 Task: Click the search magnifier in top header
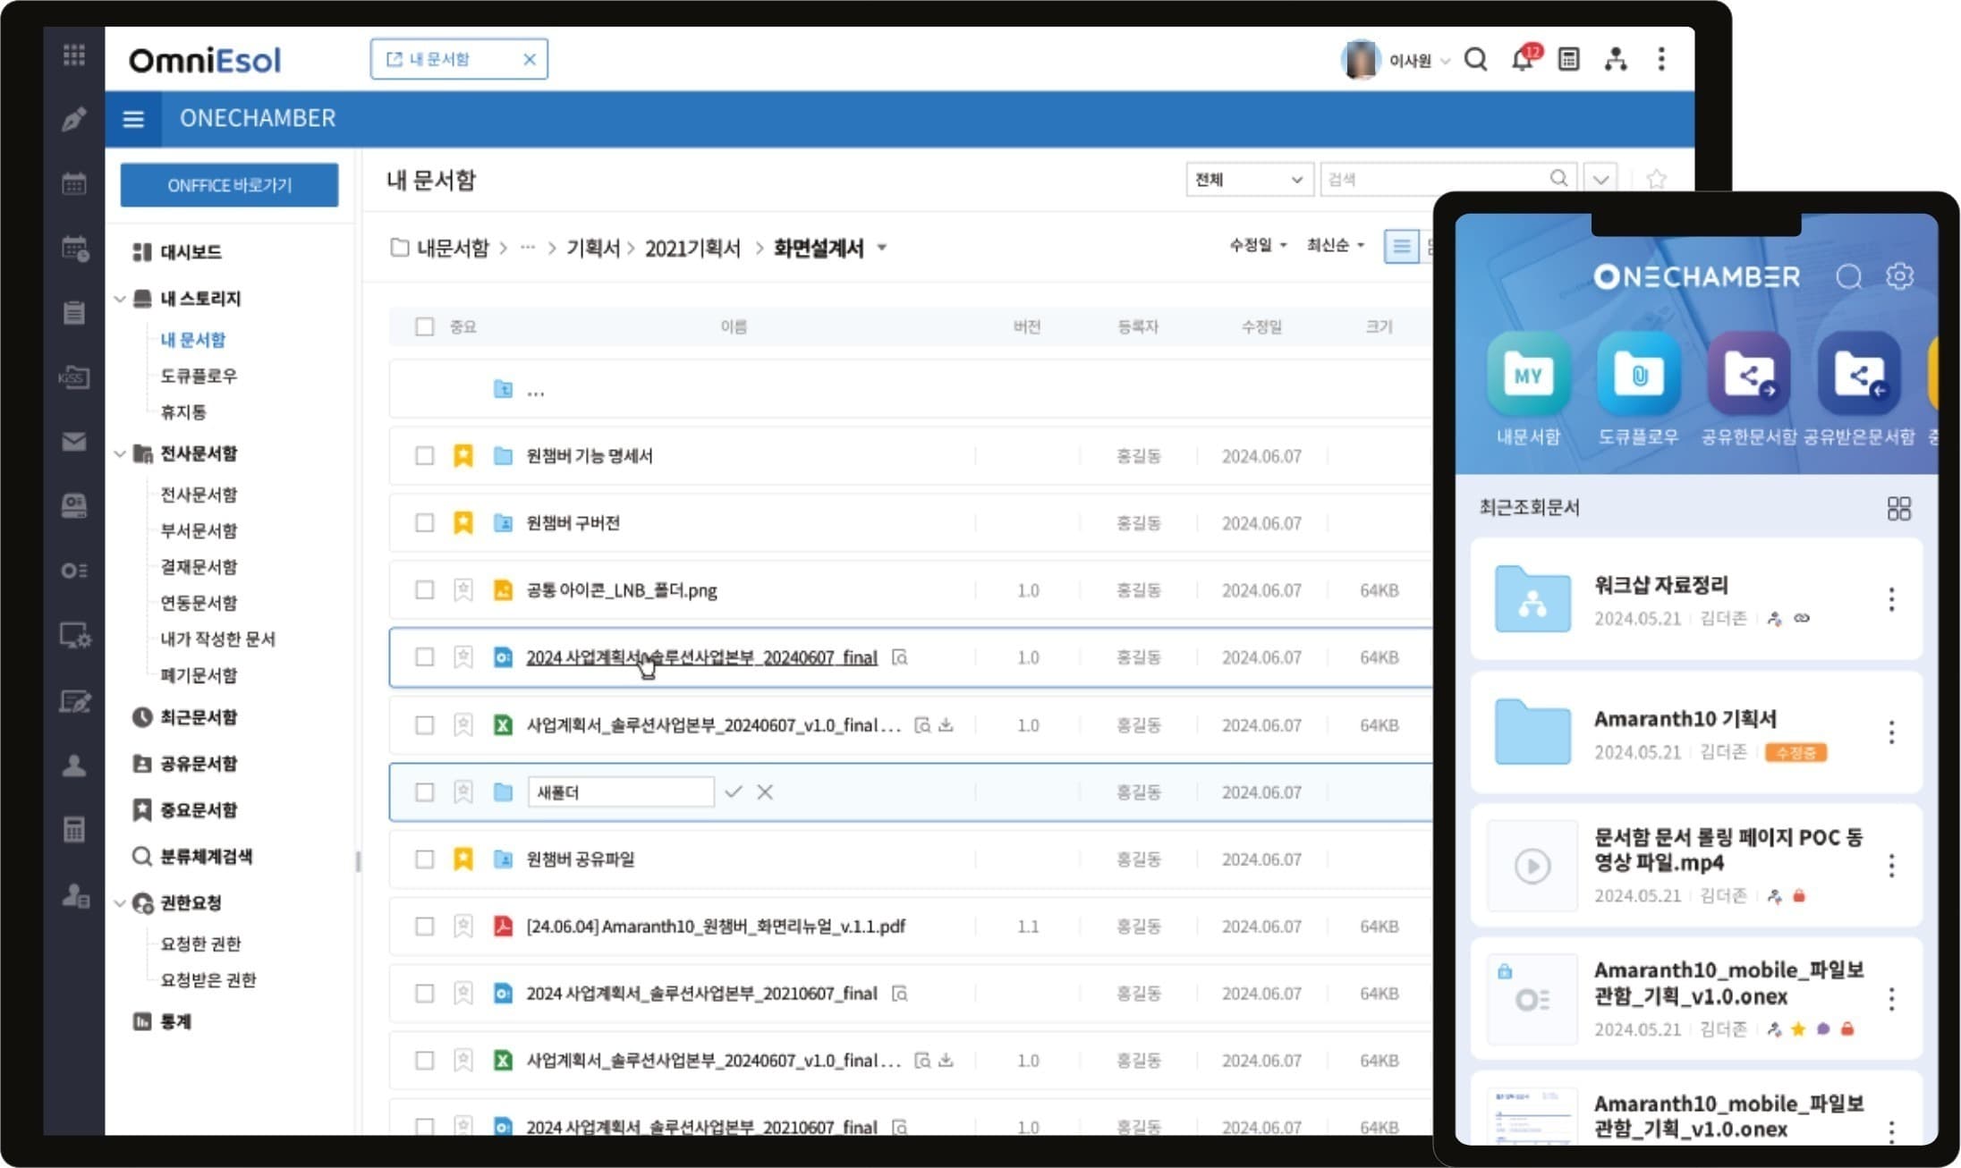click(x=1476, y=60)
